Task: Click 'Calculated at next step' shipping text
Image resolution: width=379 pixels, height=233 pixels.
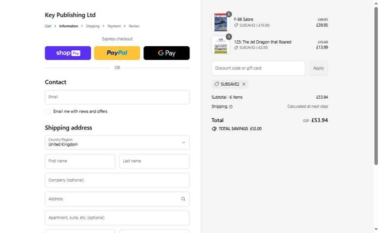Action: (x=308, y=106)
